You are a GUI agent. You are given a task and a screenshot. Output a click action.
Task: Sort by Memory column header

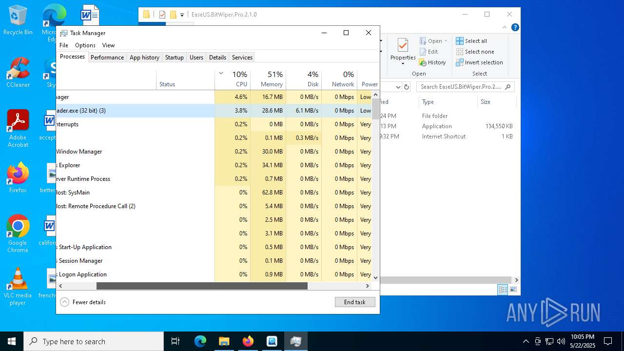click(268, 79)
